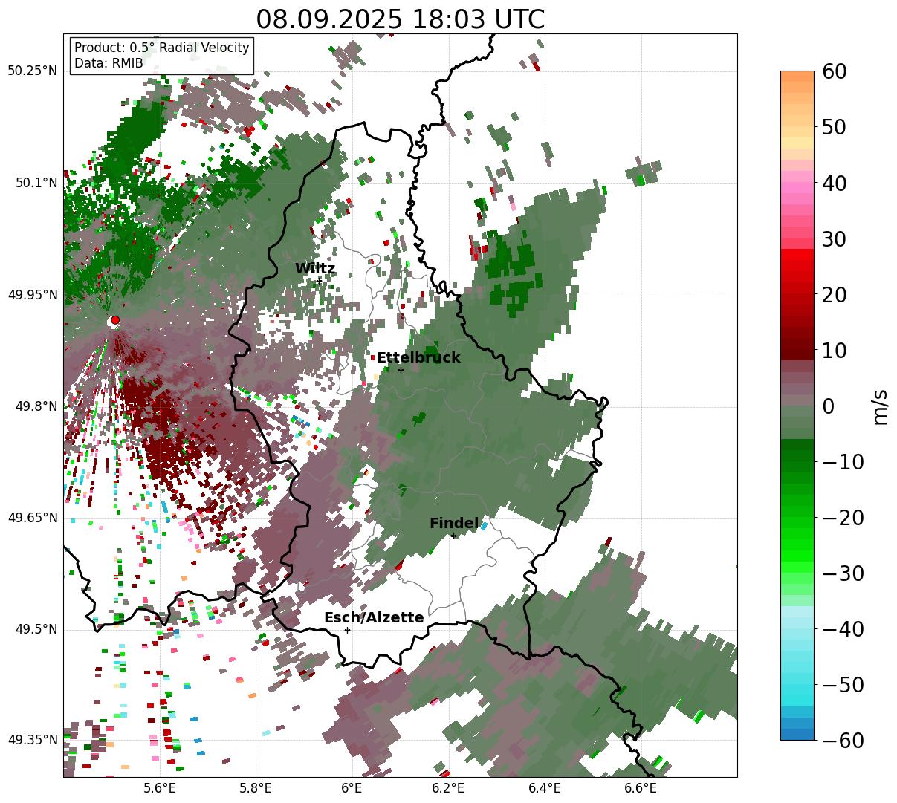Click the −20 tick on colorbar

(843, 518)
